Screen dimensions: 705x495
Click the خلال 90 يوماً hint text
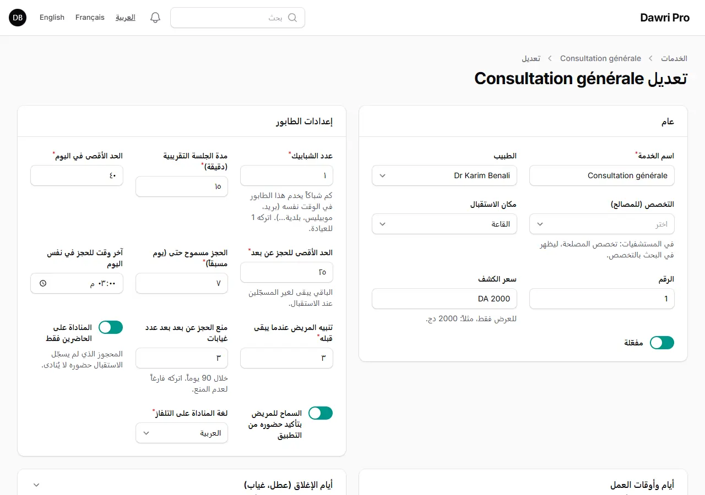[x=189, y=383]
